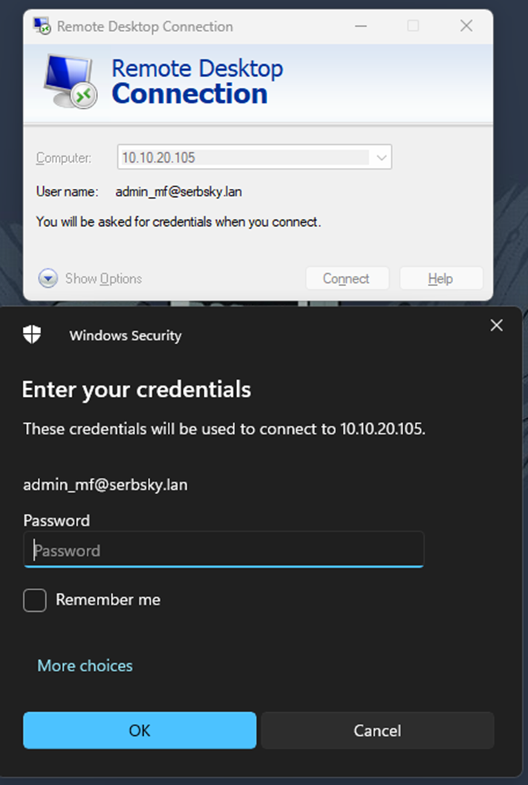Click the Show Options circular arrow icon
Screen dimensions: 528x785
[x=48, y=279]
